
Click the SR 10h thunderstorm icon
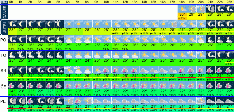click(x=106, y=70)
